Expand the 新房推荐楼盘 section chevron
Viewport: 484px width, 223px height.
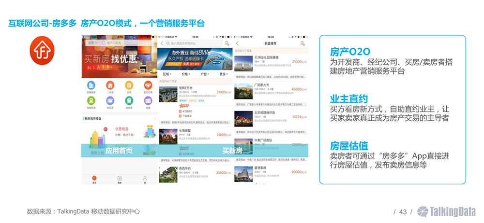coord(155,118)
